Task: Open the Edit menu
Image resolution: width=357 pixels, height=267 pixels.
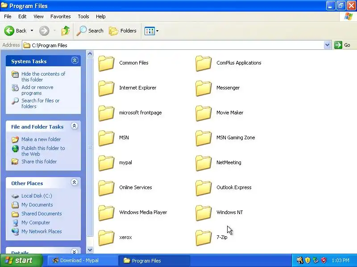Action: point(22,16)
